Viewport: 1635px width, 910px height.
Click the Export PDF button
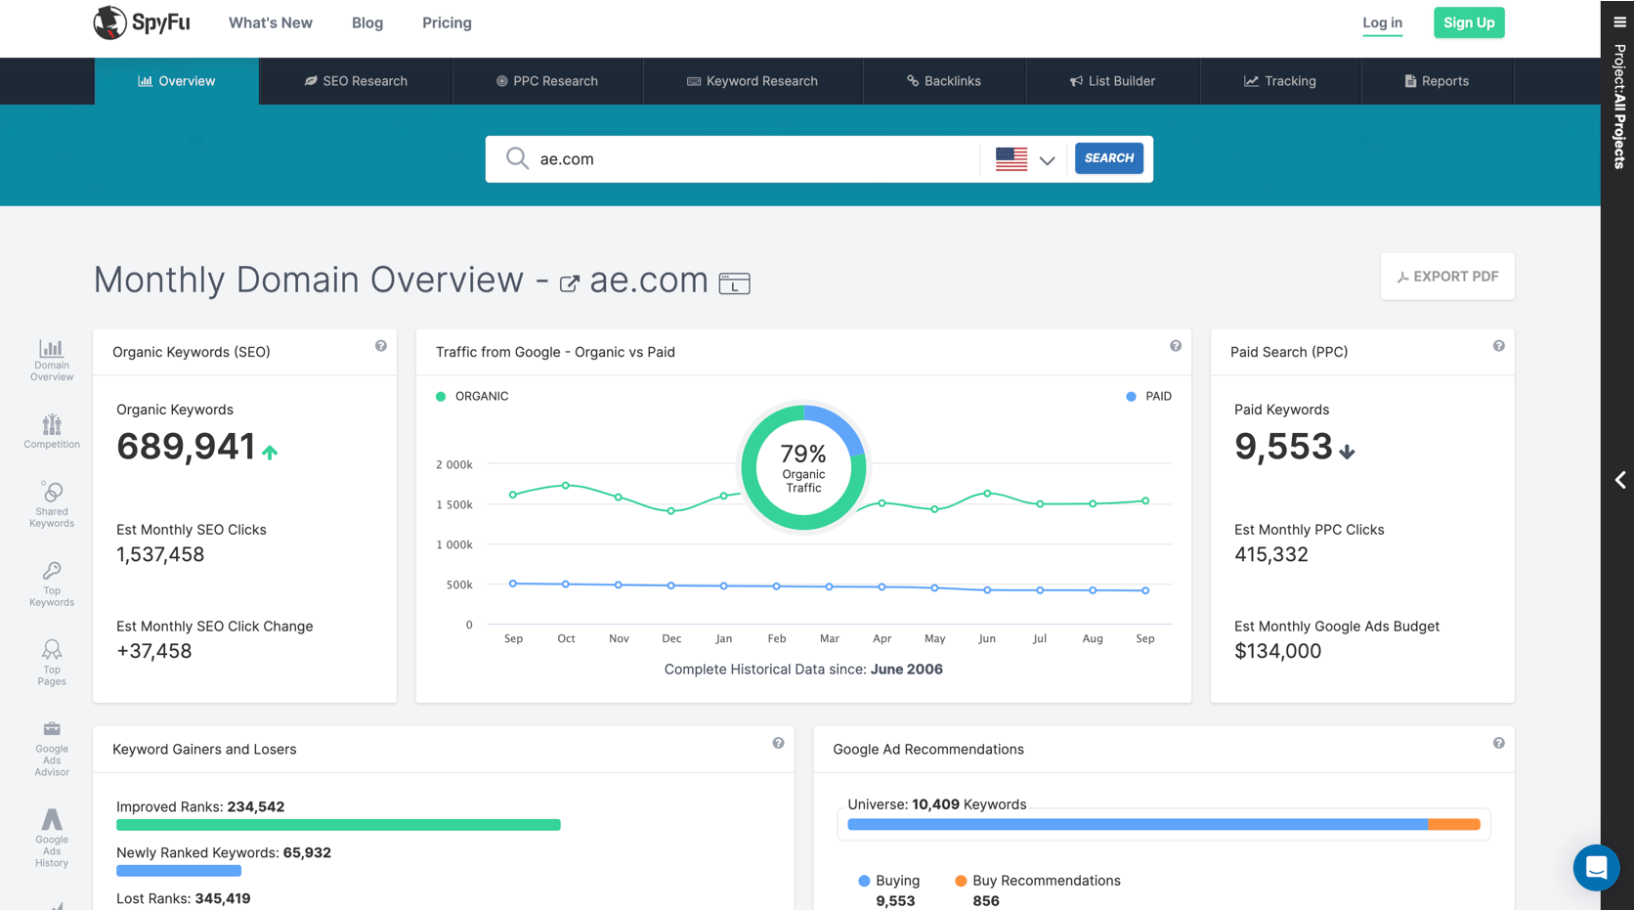point(1446,277)
